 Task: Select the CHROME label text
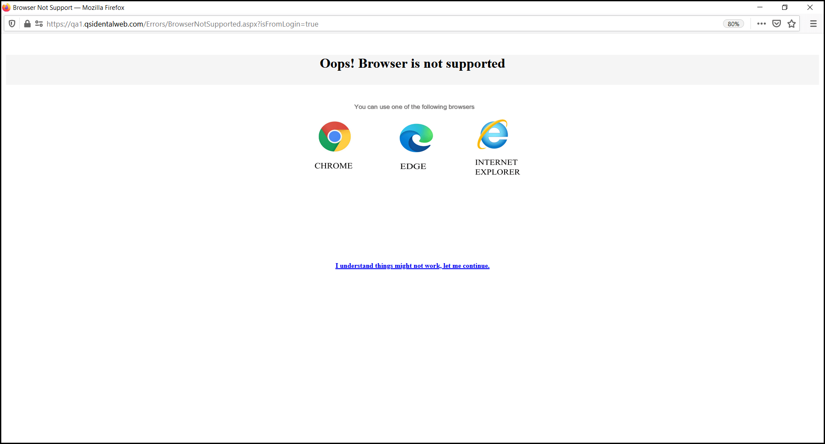point(333,166)
